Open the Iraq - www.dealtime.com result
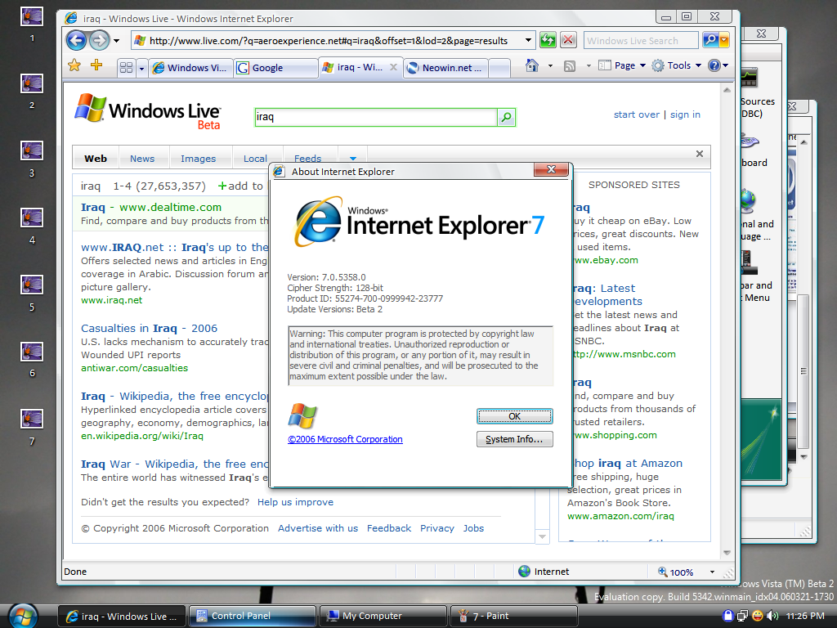Viewport: 837px width, 628px height. [151, 207]
